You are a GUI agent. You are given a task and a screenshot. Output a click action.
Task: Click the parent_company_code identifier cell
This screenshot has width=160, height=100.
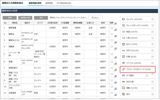tap(27, 47)
